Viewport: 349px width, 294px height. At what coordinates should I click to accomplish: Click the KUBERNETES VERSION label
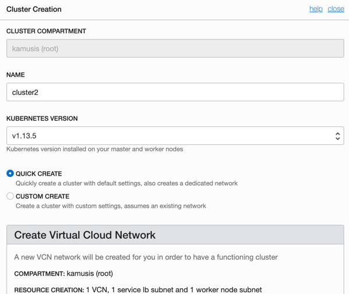tap(42, 118)
